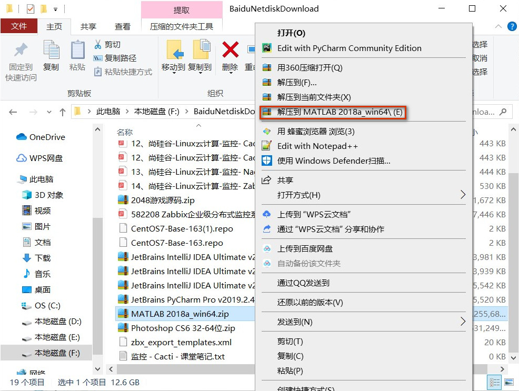
Task: Open Pictures (图片) in sidebar
Action: (x=36, y=227)
